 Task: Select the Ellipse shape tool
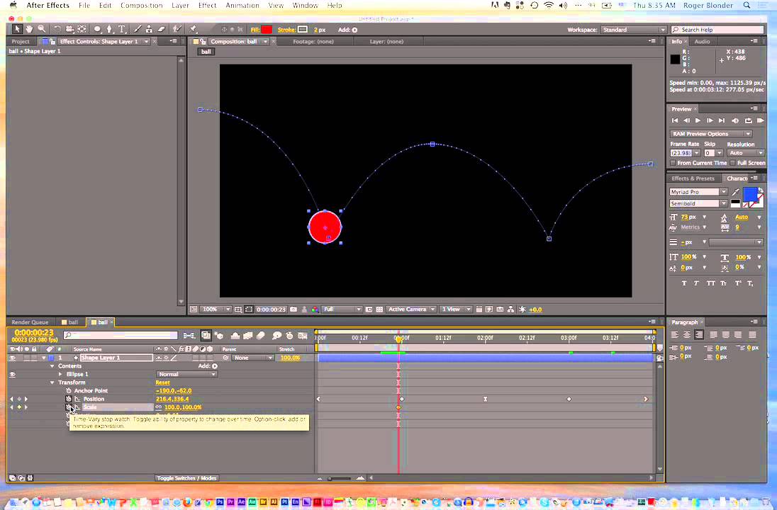(x=97, y=29)
